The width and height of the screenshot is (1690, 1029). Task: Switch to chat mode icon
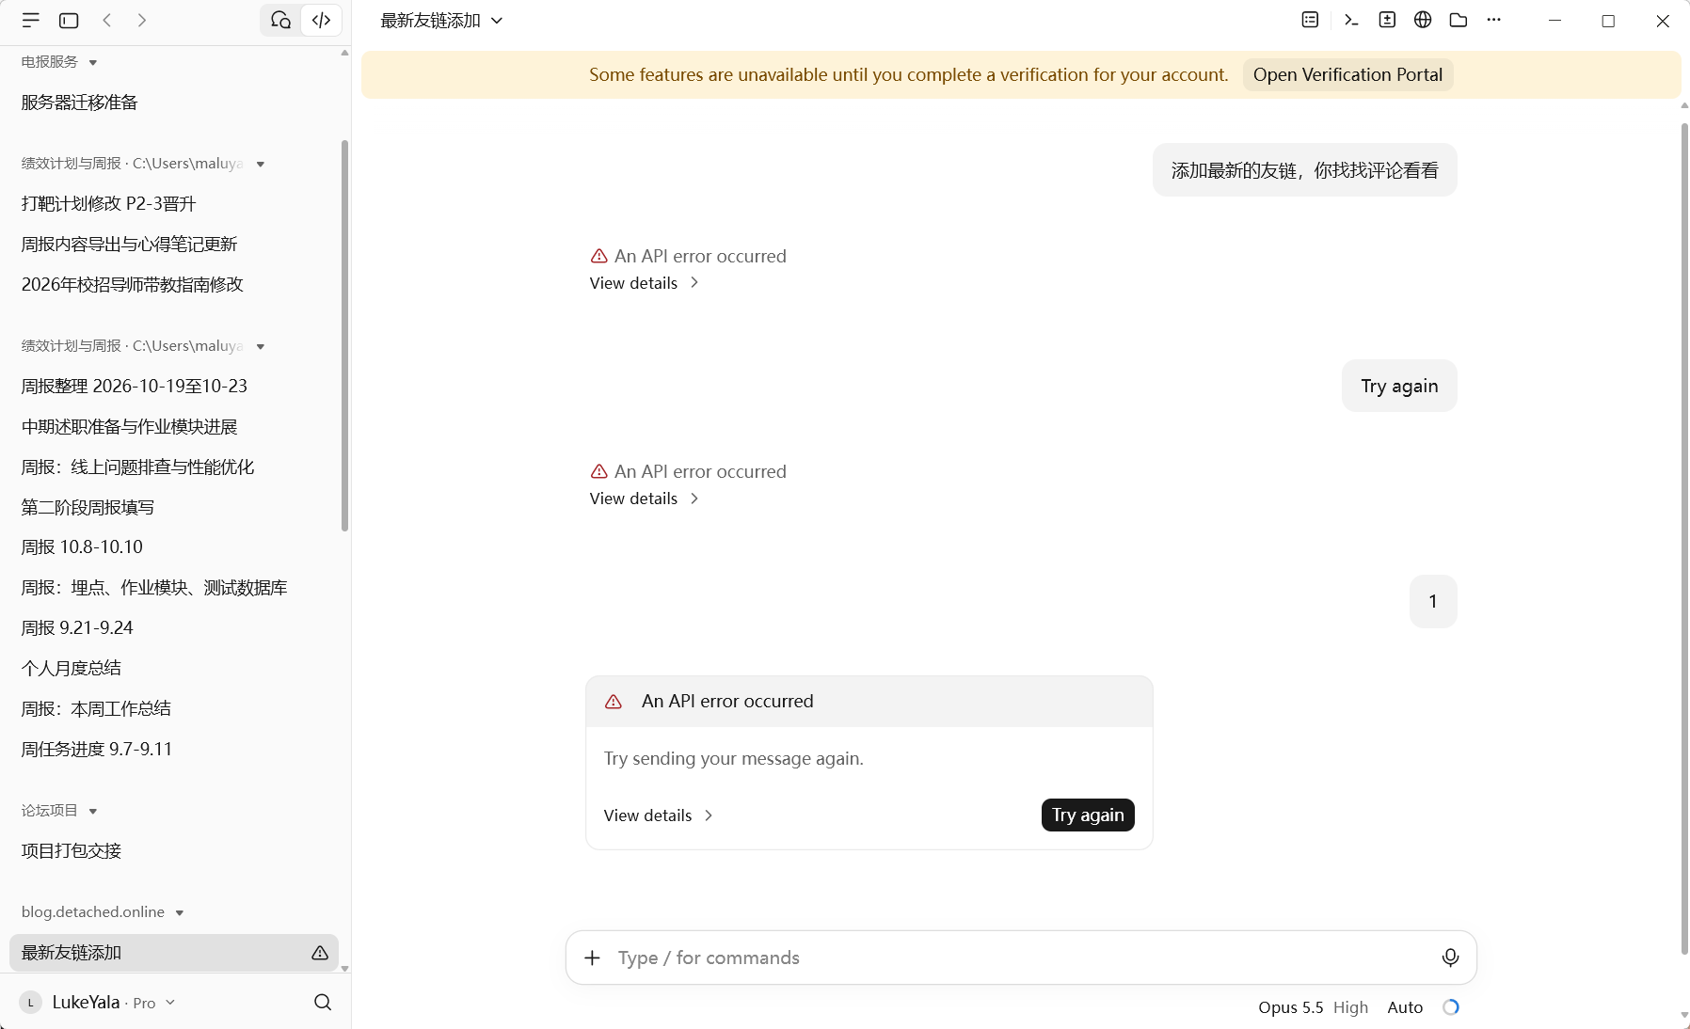coord(280,20)
